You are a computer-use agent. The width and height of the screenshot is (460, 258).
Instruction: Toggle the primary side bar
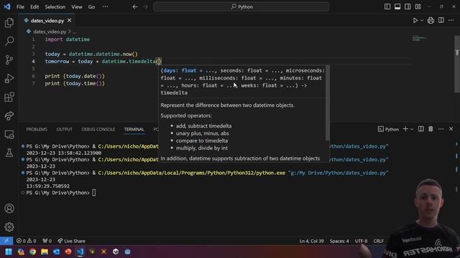pyautogui.click(x=387, y=6)
